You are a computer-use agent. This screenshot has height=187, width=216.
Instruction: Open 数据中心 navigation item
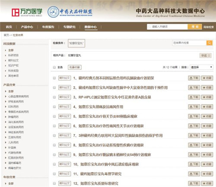[91, 27]
